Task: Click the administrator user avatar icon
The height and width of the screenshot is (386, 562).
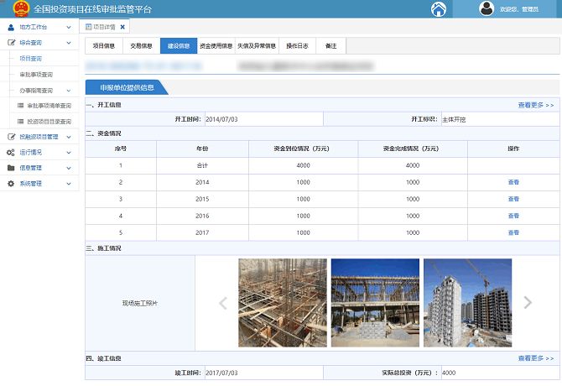Action: (486, 9)
